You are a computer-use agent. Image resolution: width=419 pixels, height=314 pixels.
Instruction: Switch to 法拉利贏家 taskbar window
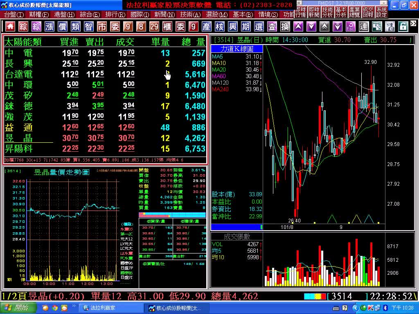point(111,308)
